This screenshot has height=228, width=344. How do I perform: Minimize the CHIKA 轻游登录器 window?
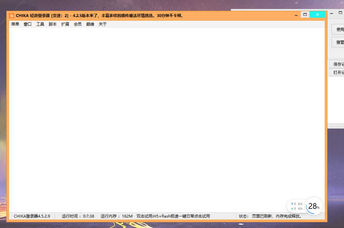tap(296, 15)
